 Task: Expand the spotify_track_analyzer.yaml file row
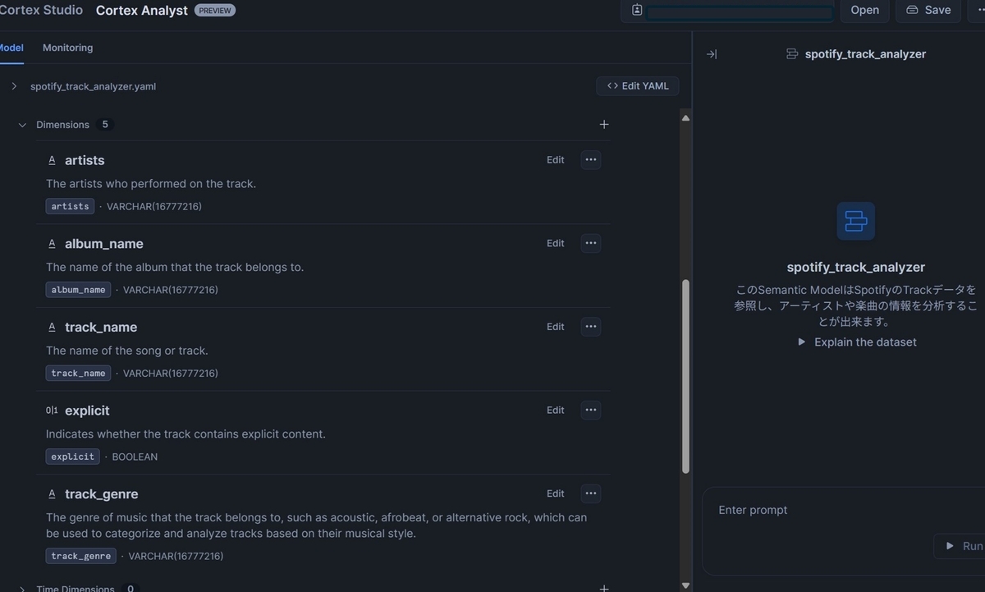point(14,86)
